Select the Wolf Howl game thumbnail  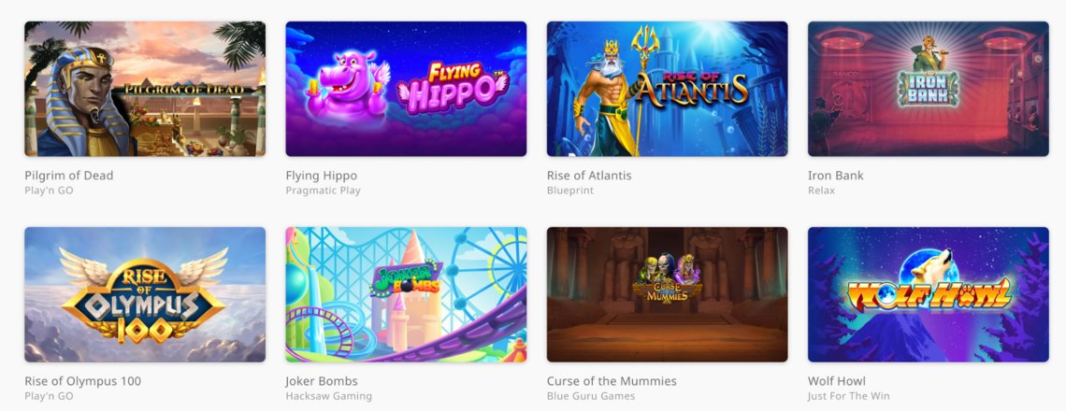(928, 295)
